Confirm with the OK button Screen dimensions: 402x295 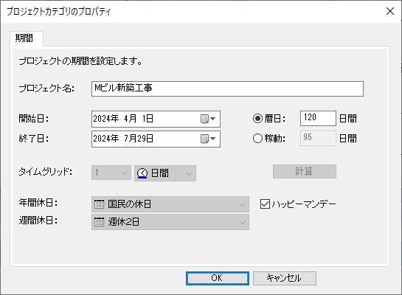coord(218,278)
